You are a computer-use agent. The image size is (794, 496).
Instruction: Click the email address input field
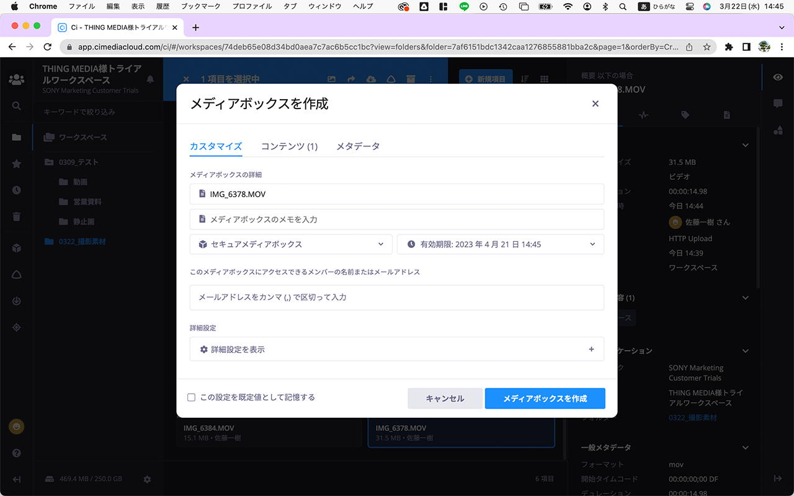point(397,298)
